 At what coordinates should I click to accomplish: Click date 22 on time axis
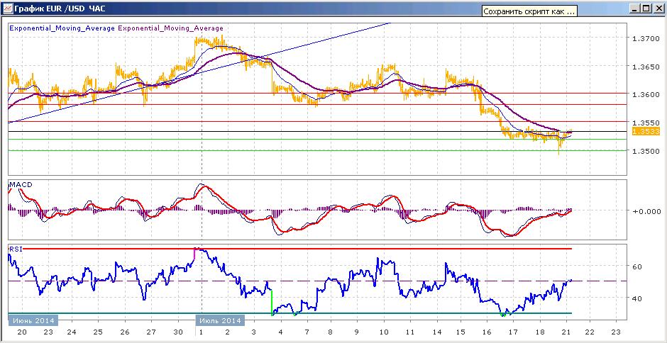pos(590,332)
